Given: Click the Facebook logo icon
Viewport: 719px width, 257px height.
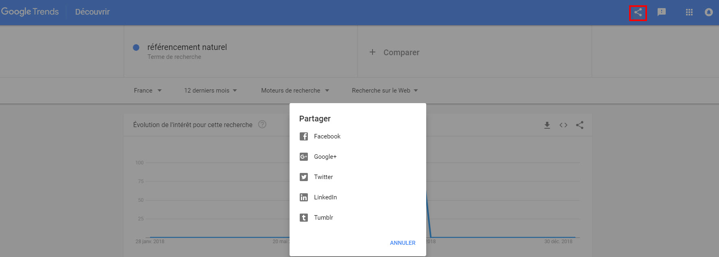Looking at the screenshot, I should 304,136.
